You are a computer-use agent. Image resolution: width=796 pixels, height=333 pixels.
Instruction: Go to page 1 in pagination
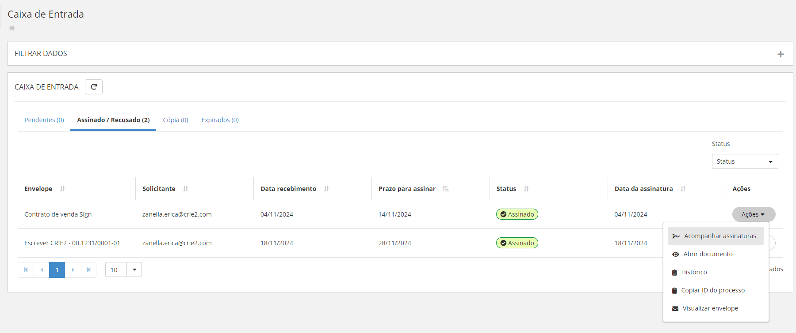click(57, 270)
